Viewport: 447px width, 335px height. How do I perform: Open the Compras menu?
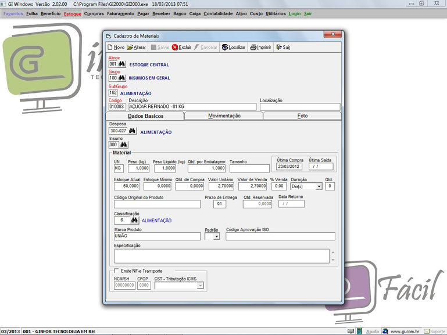[x=94, y=14]
